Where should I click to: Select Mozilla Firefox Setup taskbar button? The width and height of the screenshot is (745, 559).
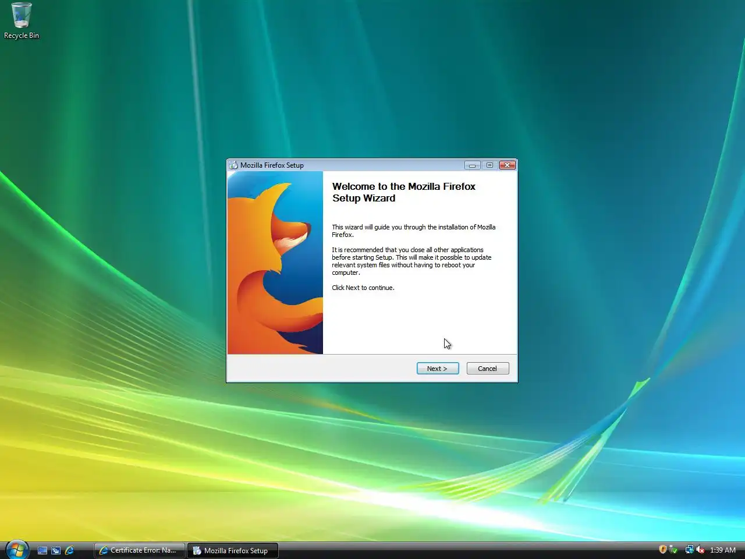(232, 550)
